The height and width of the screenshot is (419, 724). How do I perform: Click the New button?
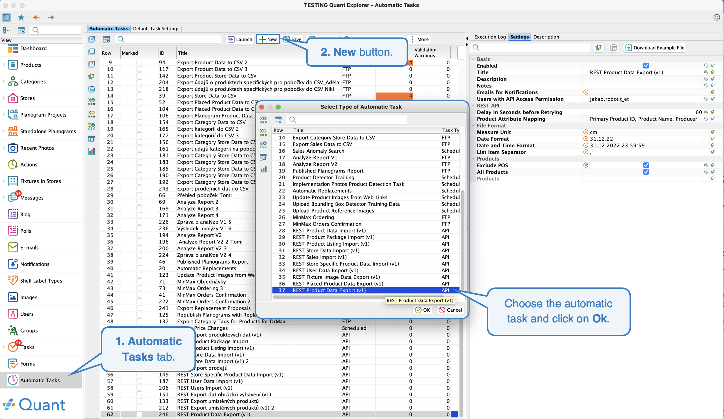coord(268,39)
